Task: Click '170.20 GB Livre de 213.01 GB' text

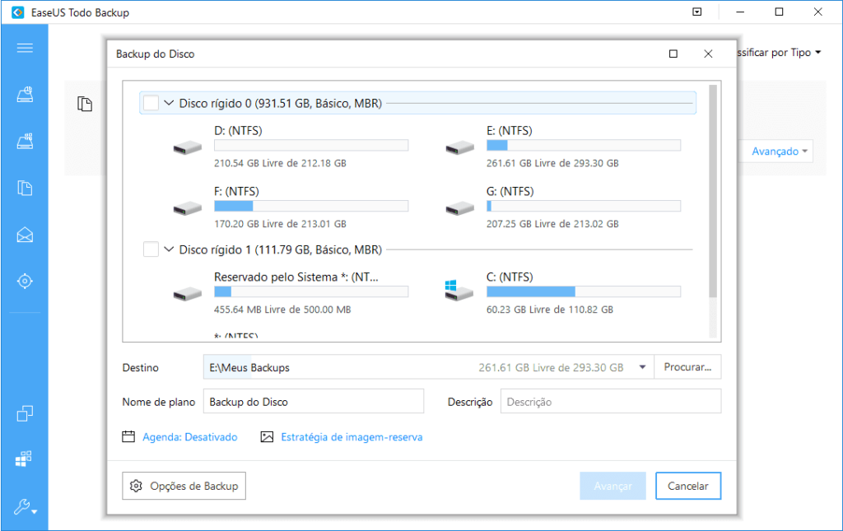Action: point(280,224)
